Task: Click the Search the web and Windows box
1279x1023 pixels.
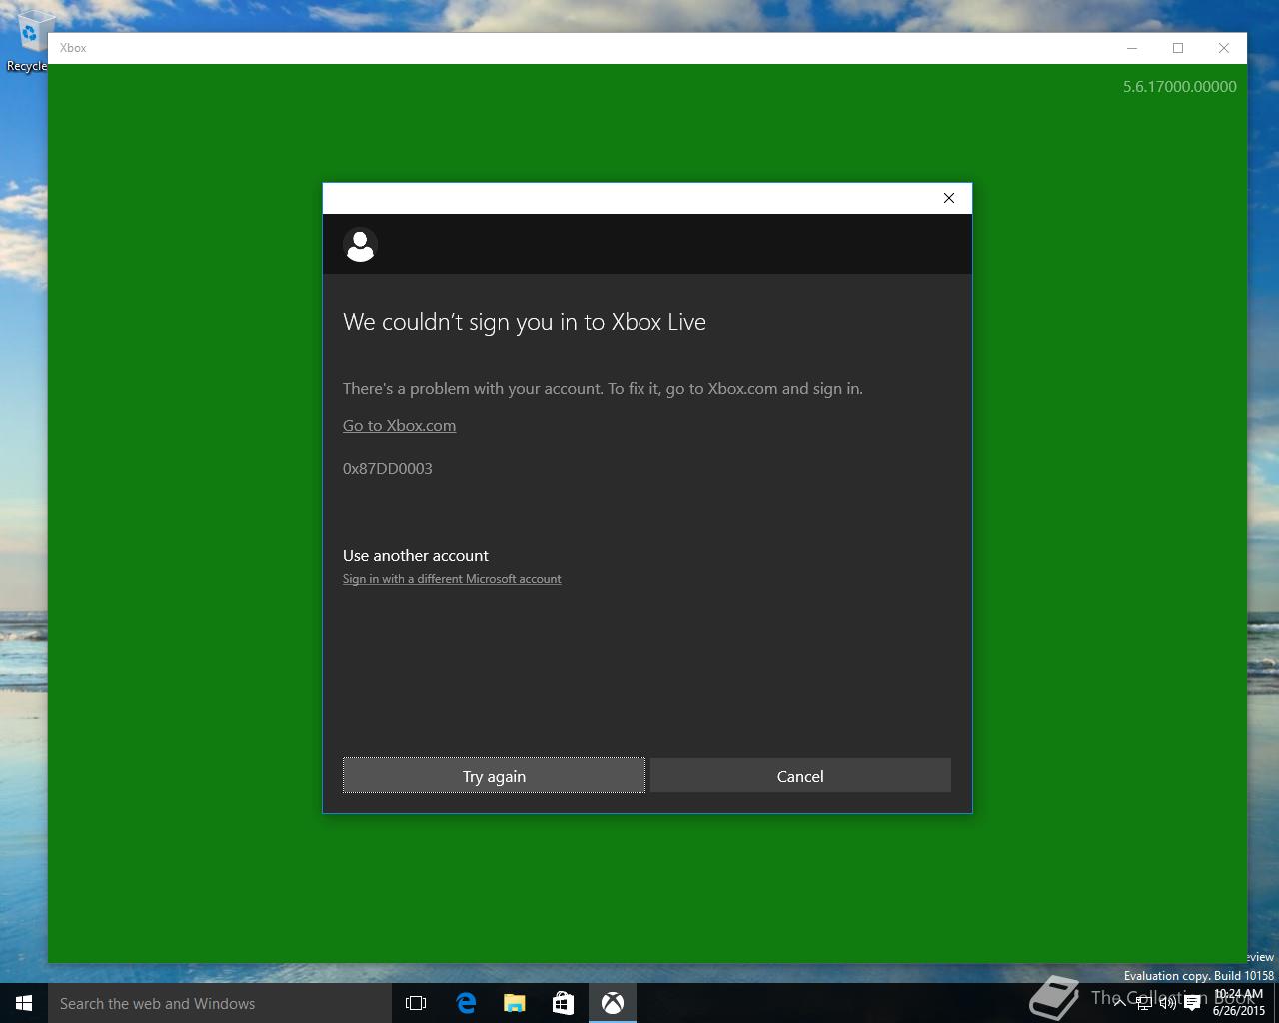Action: [220, 1003]
